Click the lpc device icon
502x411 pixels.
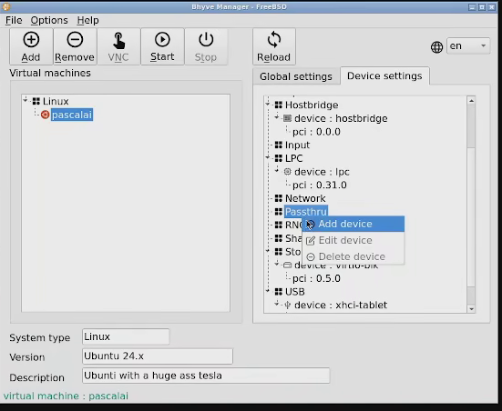(x=287, y=172)
